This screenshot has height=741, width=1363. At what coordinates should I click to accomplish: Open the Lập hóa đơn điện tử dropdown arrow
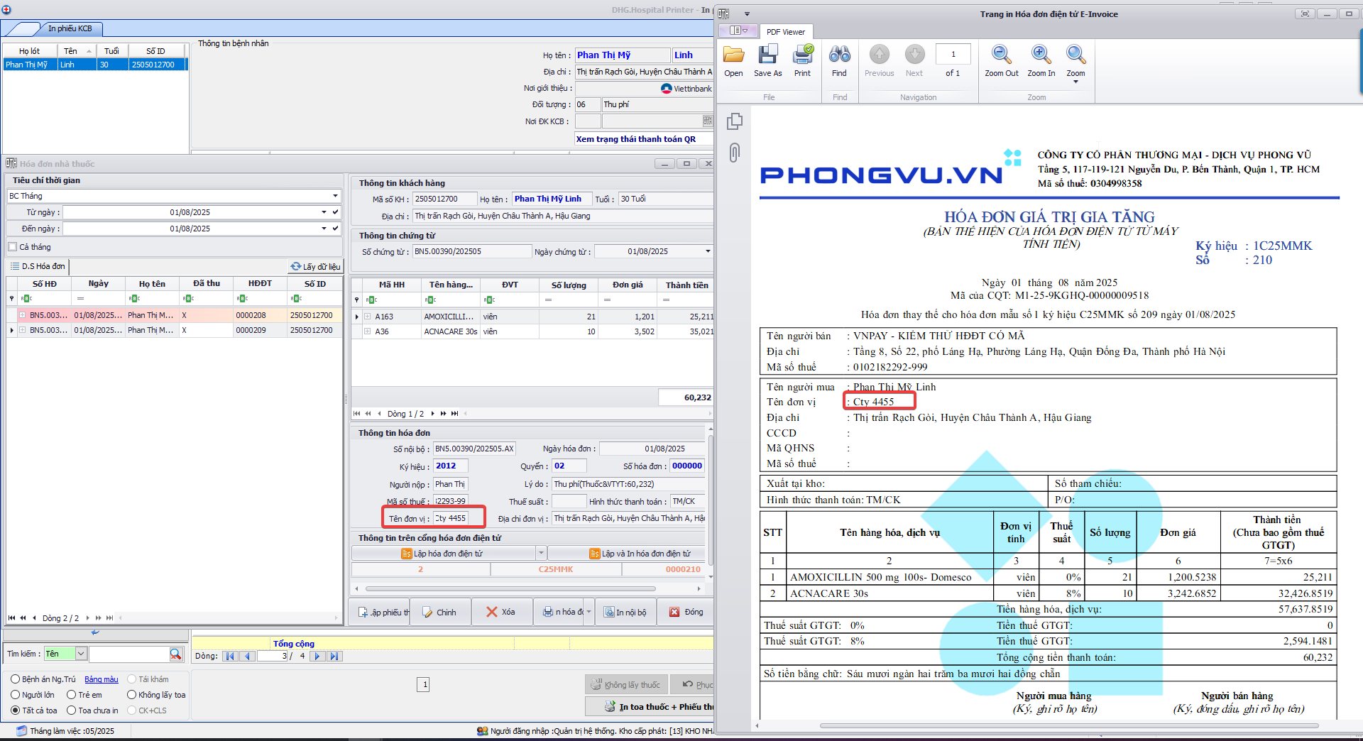pos(541,554)
